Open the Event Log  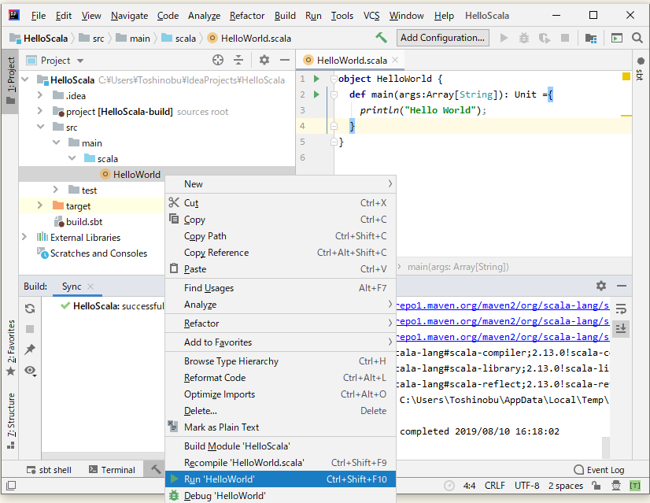point(599,470)
